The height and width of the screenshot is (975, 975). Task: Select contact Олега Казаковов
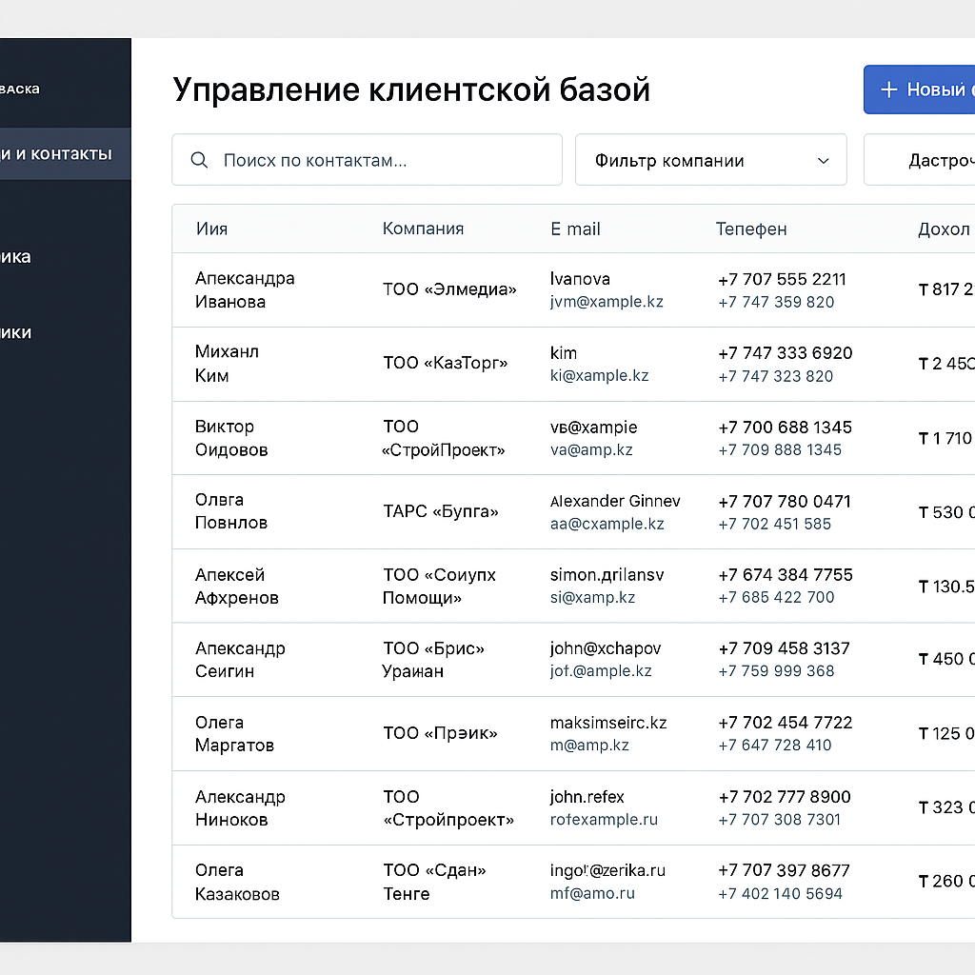[x=237, y=882]
